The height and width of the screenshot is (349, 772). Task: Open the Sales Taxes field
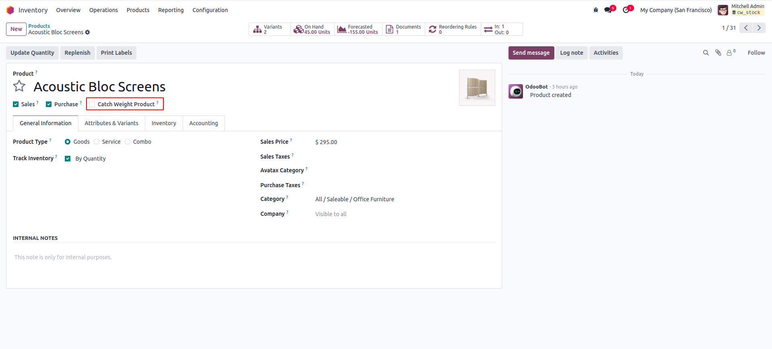tap(405, 157)
